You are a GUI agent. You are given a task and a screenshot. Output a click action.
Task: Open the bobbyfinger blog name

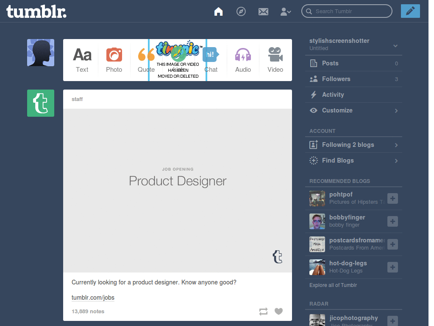tap(347, 217)
